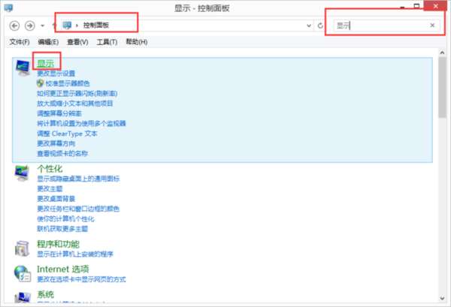Screen dimensions: 451x307
Task: Open the 显示 heading link
Action: coord(45,64)
